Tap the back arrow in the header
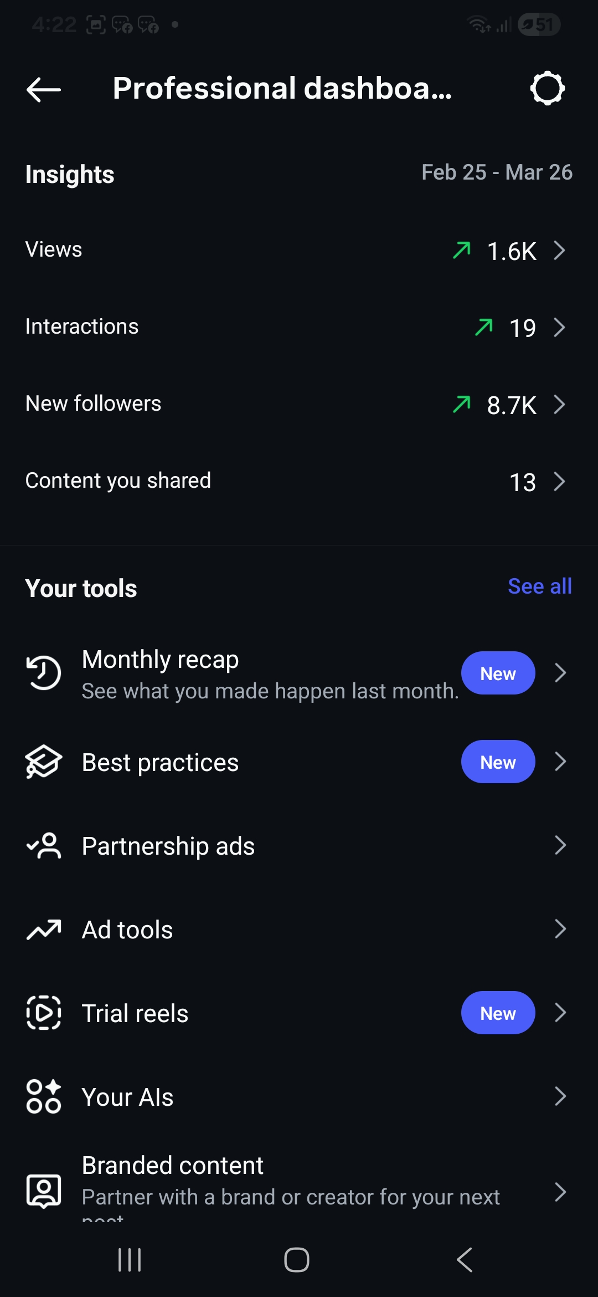The image size is (598, 1297). [43, 89]
